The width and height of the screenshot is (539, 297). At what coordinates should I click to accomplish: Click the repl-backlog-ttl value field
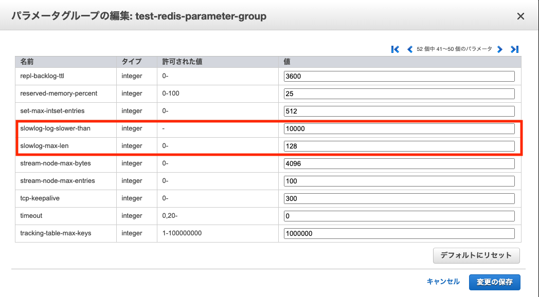[399, 76]
